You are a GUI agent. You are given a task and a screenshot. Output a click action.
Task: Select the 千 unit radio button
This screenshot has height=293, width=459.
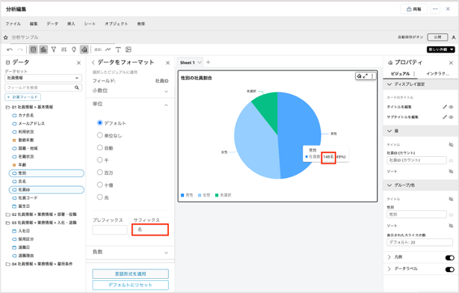pyautogui.click(x=100, y=160)
